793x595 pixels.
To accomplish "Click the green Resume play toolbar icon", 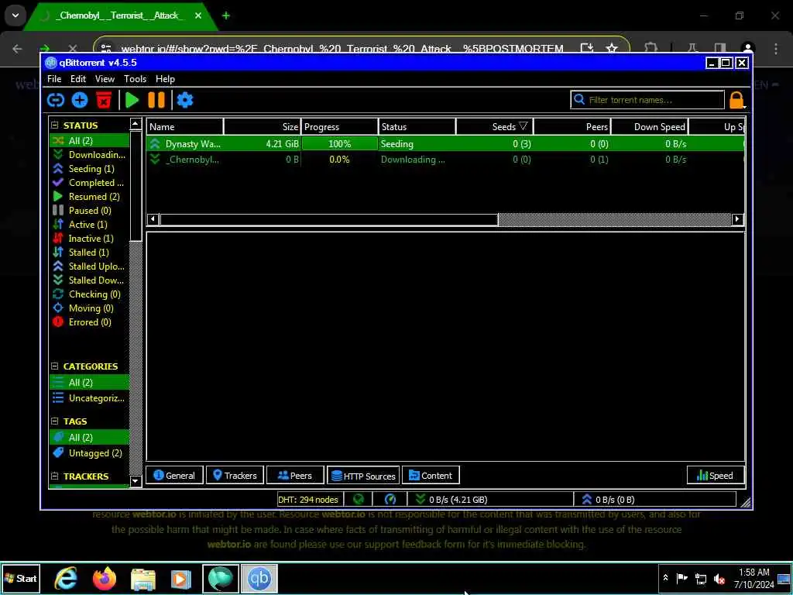I will pyautogui.click(x=132, y=100).
